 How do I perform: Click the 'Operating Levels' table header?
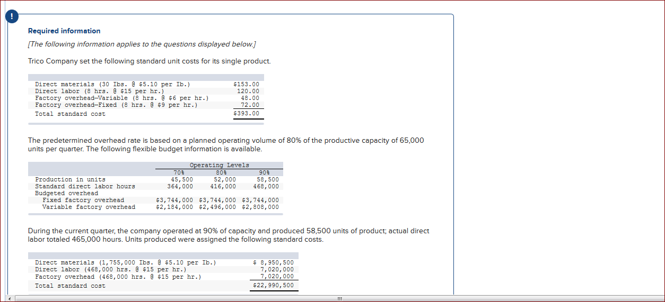tap(220, 166)
